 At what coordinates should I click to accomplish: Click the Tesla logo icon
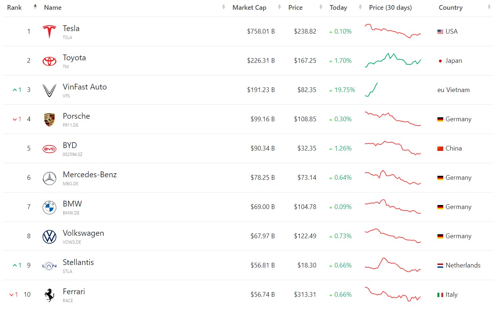pos(49,32)
